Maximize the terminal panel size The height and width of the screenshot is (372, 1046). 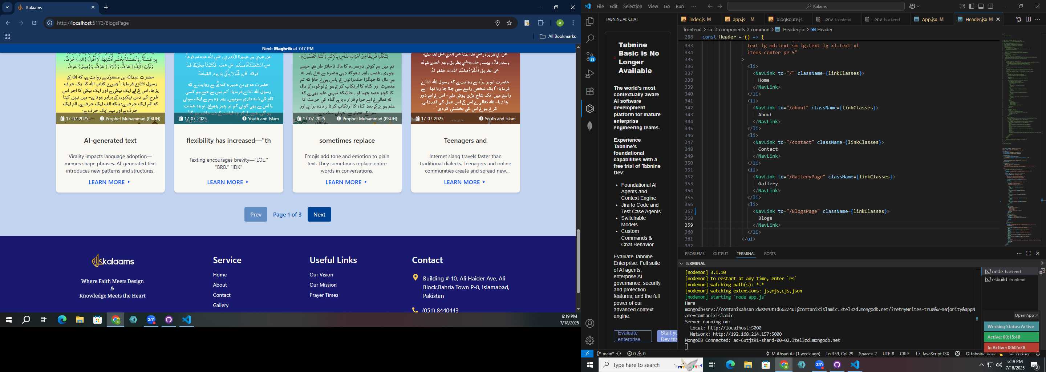pos(1028,254)
